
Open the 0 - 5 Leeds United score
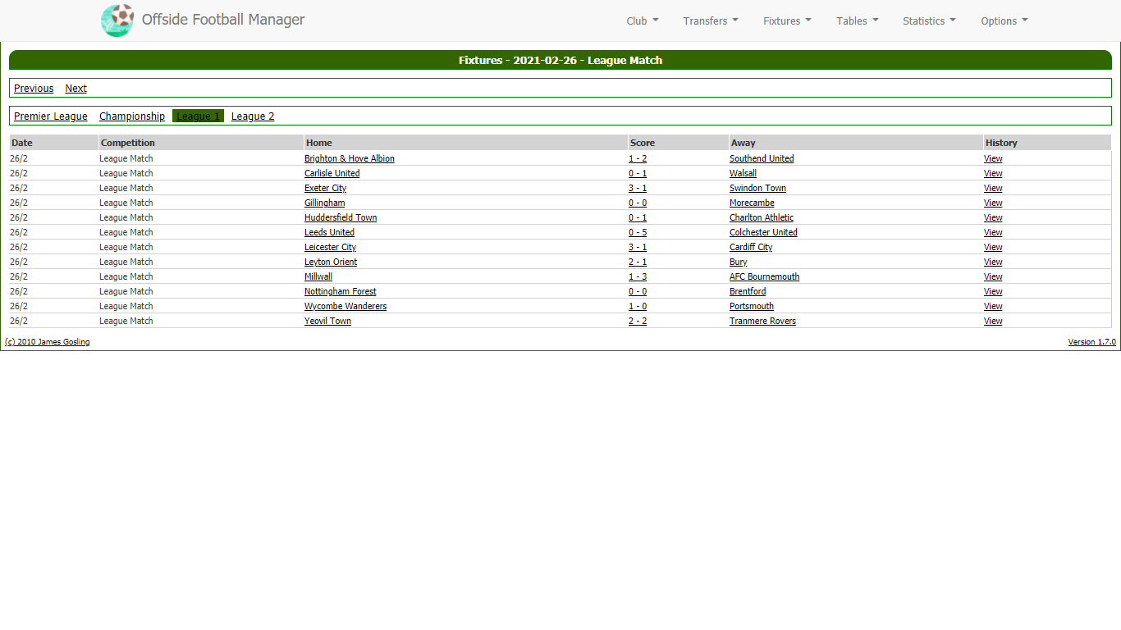click(637, 233)
